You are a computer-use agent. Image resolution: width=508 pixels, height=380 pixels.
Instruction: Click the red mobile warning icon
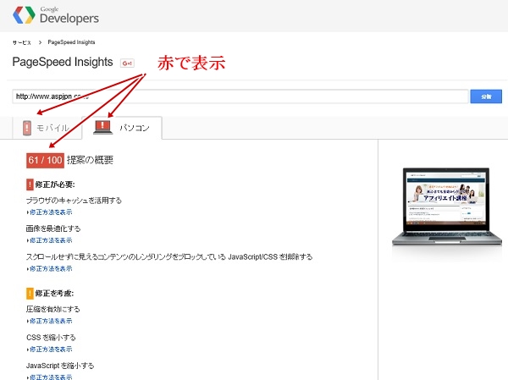click(27, 128)
